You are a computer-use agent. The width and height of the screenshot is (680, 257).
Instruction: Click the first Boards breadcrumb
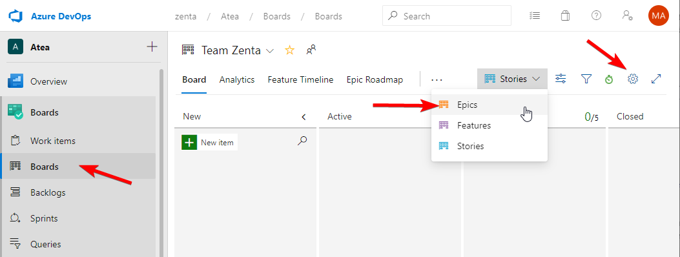[276, 17]
